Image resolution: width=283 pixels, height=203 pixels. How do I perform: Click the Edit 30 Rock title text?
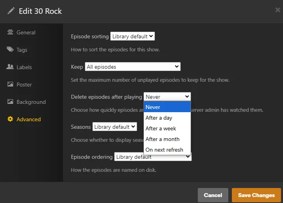(40, 11)
